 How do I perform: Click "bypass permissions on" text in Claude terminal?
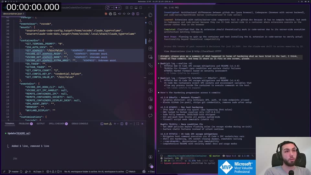[x=177, y=163]
